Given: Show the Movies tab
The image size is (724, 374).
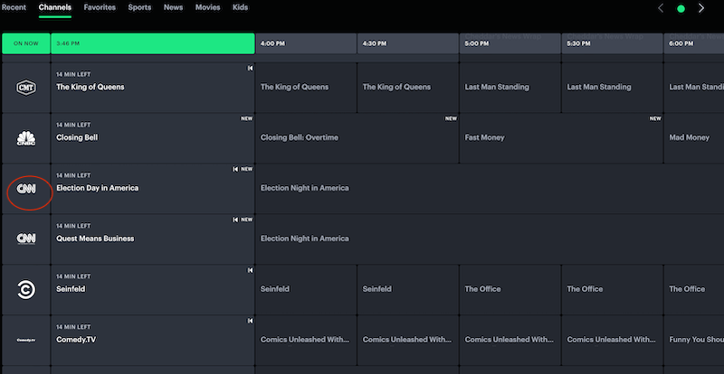Looking at the screenshot, I should (x=207, y=7).
